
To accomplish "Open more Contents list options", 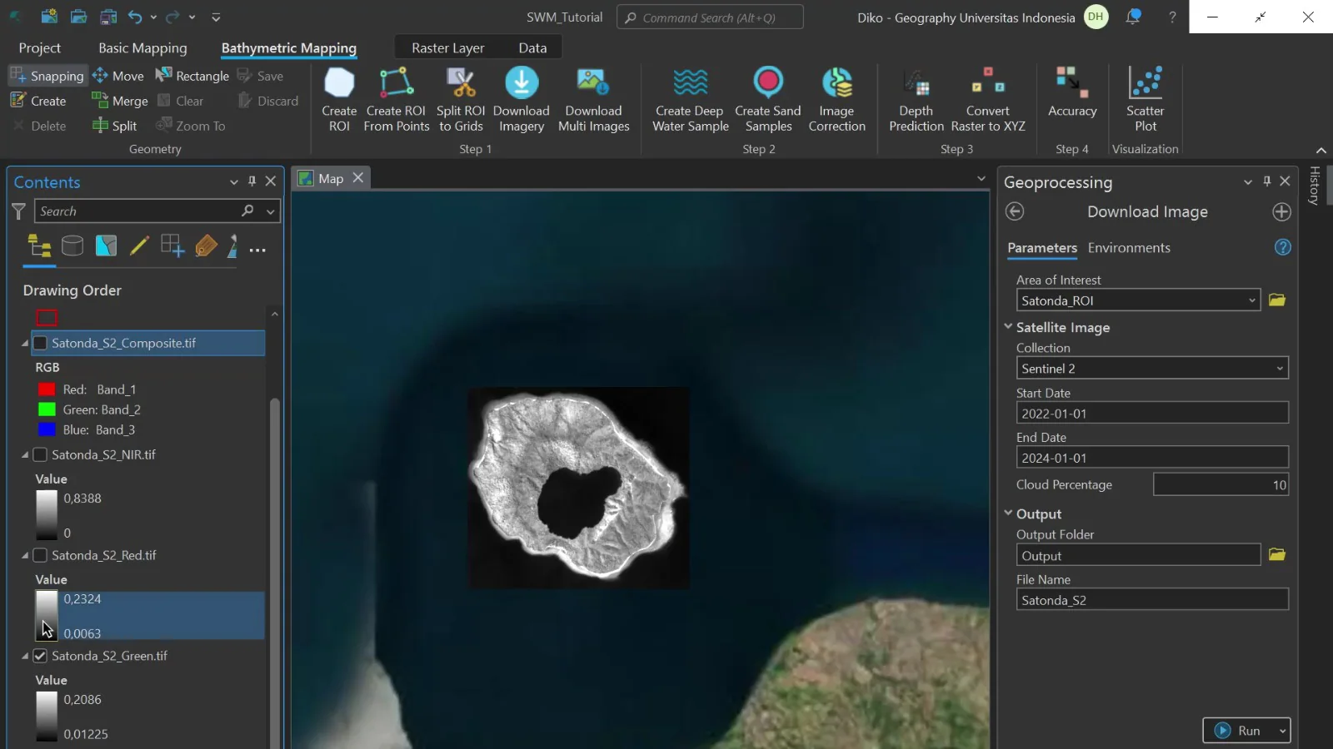I will coord(257,250).
